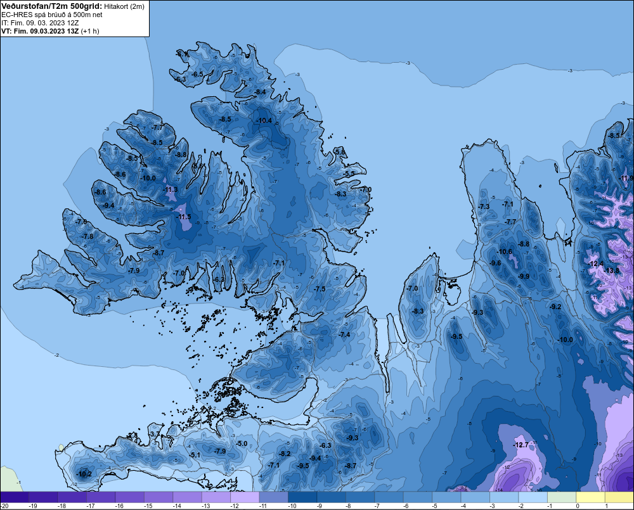Click the -5.5 temperature label
634x510 pixels.
[349, 174]
